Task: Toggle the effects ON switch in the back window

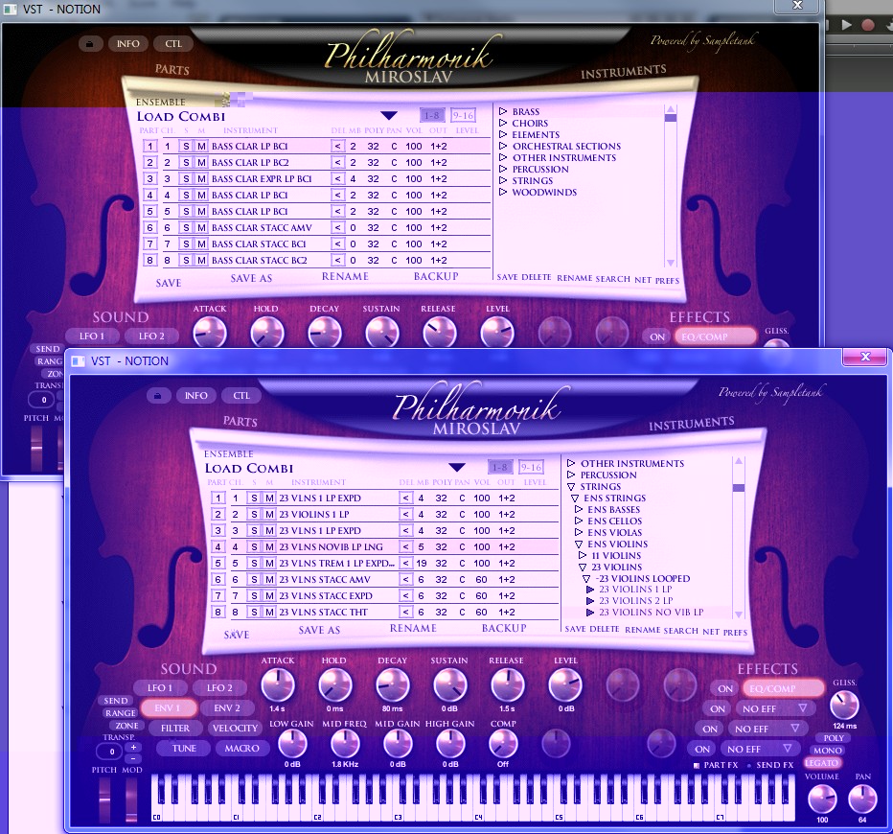Action: click(x=657, y=336)
